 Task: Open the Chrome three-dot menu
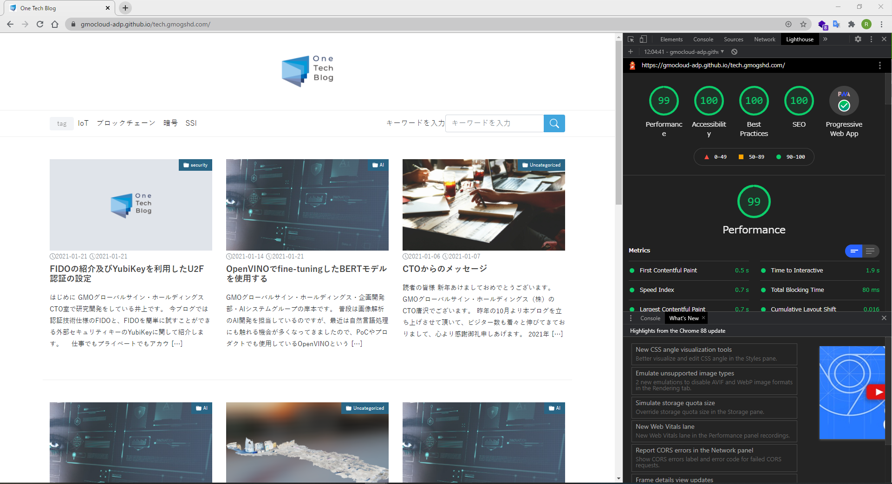click(881, 24)
